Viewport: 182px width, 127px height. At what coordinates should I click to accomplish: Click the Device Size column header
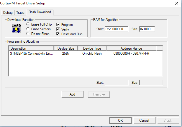coord(66,48)
